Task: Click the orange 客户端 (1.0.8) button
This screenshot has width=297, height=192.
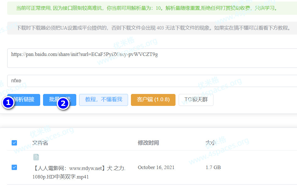Action: pyautogui.click(x=153, y=100)
